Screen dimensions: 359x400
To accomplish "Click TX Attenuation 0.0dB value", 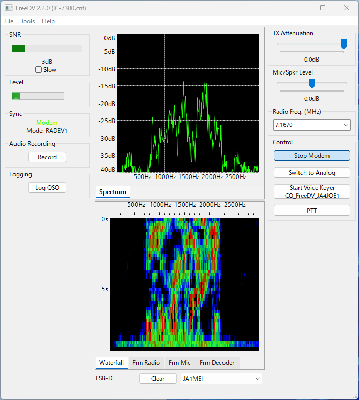I will (x=311, y=60).
